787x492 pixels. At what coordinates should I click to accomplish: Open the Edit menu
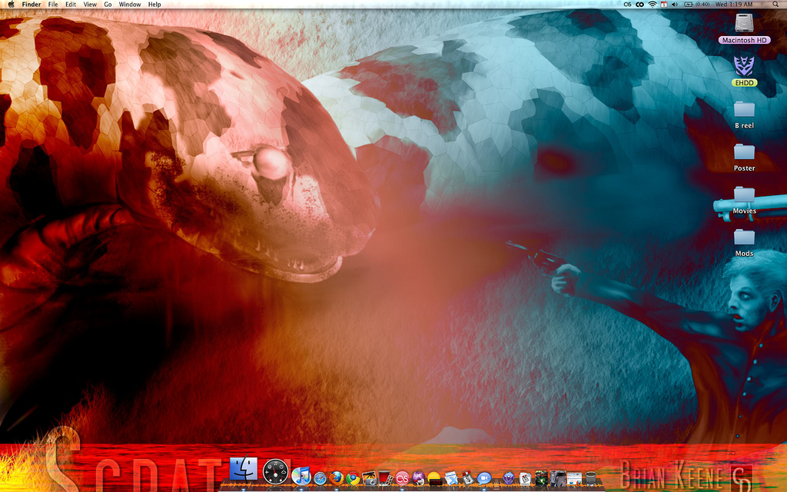point(71,4)
